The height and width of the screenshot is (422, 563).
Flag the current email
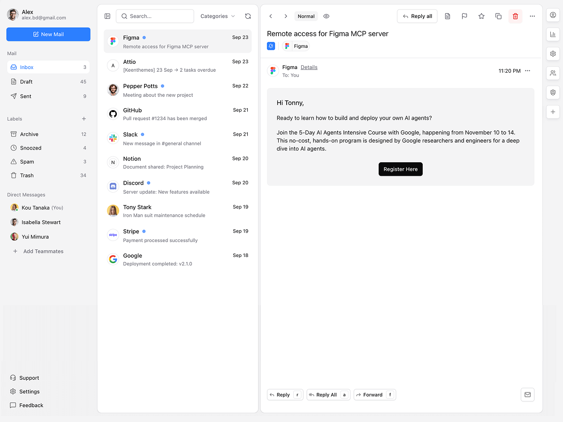click(x=464, y=16)
